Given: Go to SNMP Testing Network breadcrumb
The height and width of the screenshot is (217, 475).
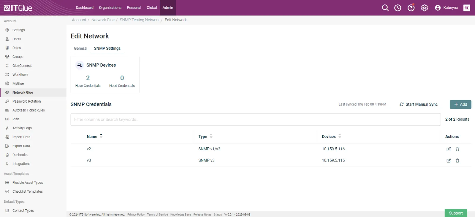Looking at the screenshot, I should (x=140, y=20).
